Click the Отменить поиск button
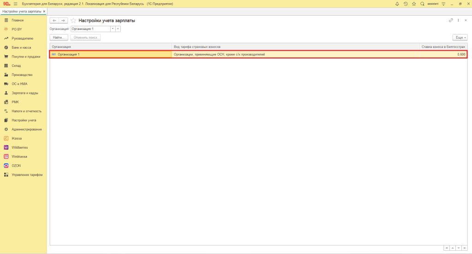Viewport: 472px width, 254px height. 85,38
